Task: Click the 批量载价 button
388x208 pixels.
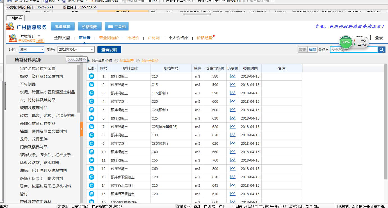Action: [63, 27]
